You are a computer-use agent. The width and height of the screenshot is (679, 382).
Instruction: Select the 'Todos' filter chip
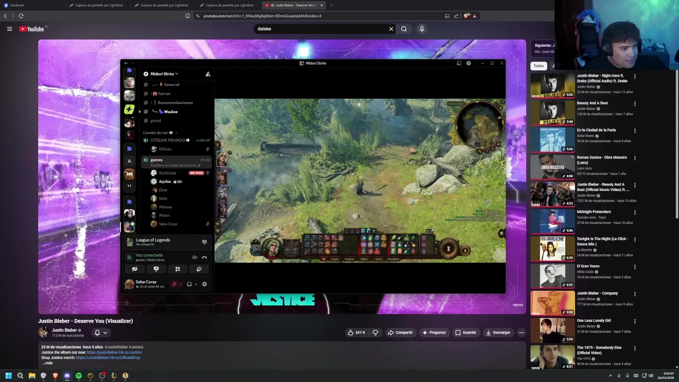coord(538,66)
